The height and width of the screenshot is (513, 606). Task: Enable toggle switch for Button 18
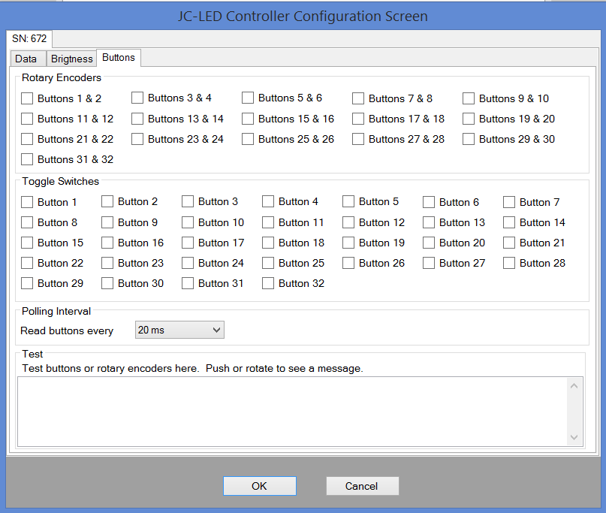[269, 243]
